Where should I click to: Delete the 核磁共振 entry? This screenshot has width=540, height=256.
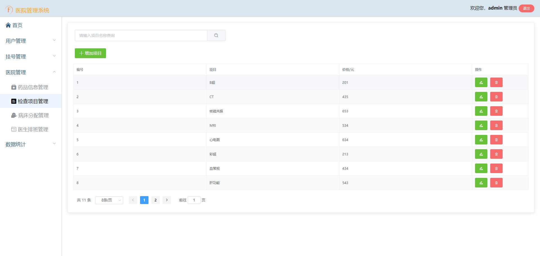[496, 111]
